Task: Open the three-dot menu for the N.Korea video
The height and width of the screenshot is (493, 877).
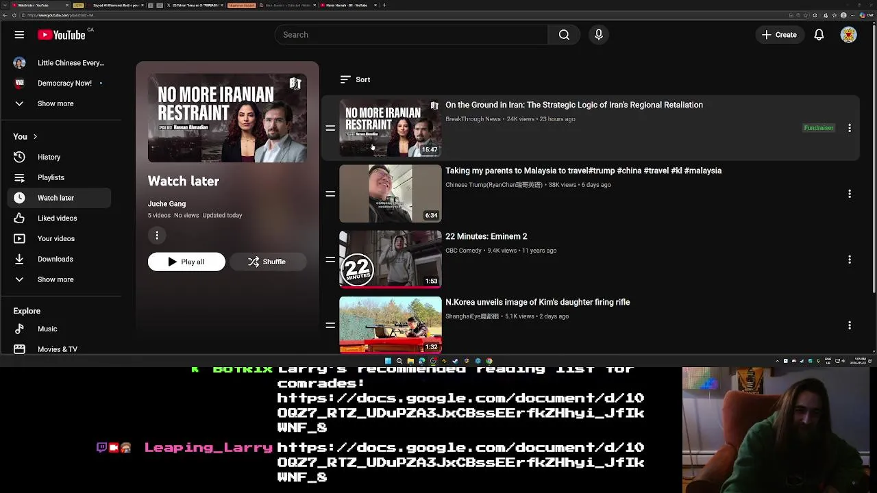Action: [x=850, y=325]
